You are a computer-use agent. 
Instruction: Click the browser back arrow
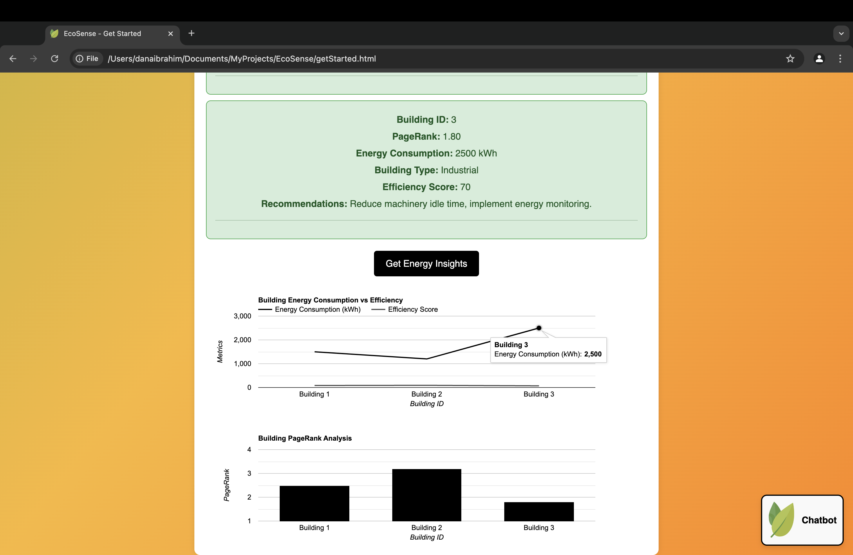(x=13, y=58)
